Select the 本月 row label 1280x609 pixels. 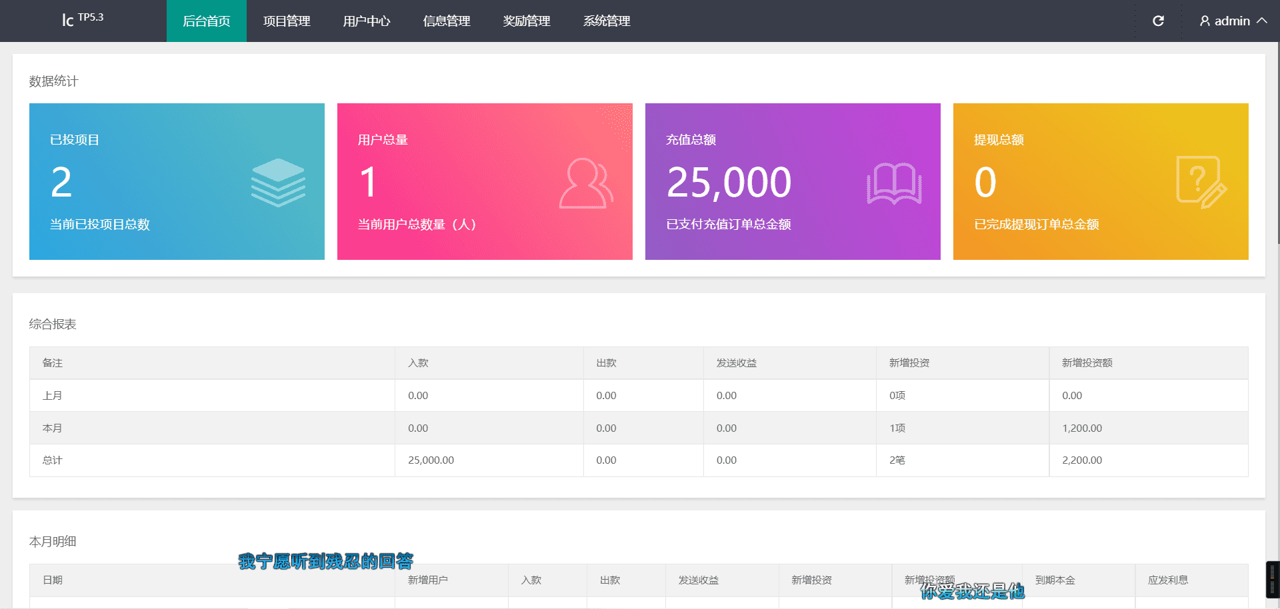(53, 428)
